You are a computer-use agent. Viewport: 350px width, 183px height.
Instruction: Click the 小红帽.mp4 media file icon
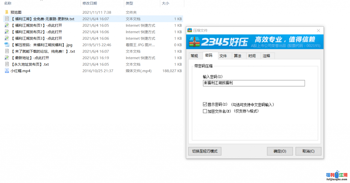7,71
